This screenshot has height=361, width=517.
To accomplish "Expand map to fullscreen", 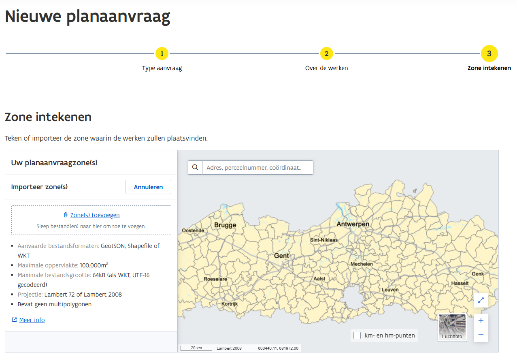I will 481,300.
